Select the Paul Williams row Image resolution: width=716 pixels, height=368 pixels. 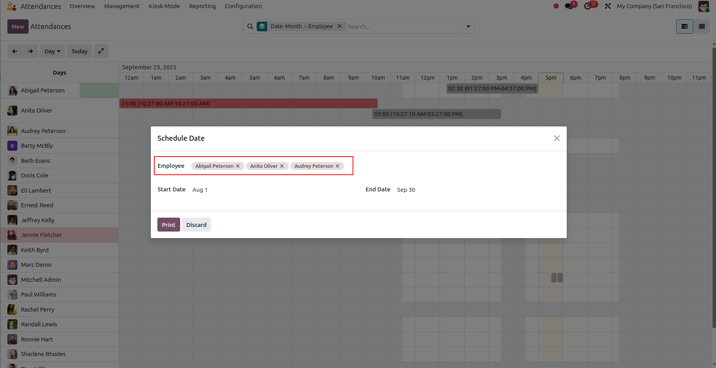point(60,295)
